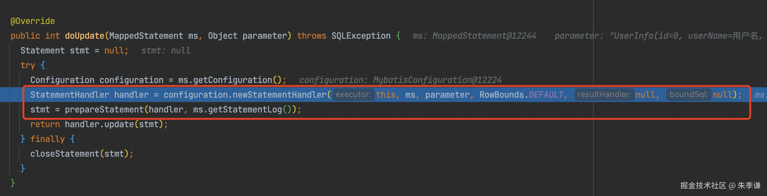Click the MappedStatement parameter type
Screen dimensions: 767x196
tap(146, 36)
